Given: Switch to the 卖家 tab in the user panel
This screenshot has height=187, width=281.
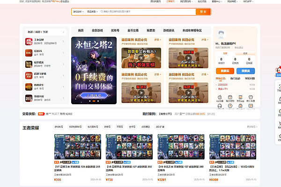Looking at the screenshot, I should click(245, 53).
